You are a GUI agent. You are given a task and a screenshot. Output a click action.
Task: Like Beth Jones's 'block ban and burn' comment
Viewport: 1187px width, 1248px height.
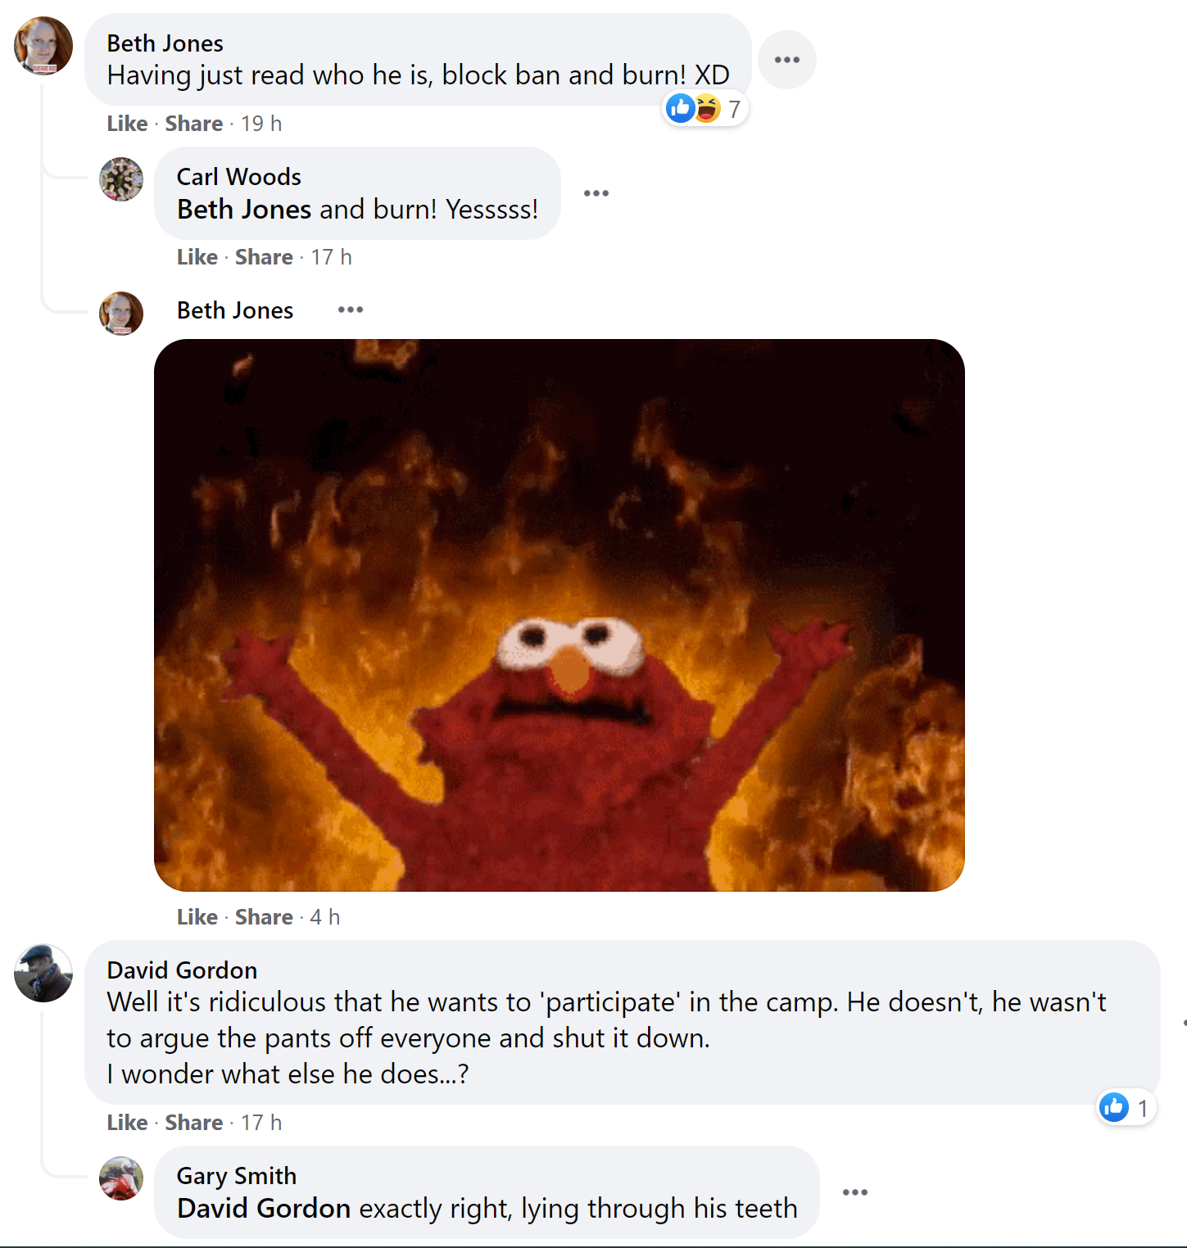[x=127, y=124]
